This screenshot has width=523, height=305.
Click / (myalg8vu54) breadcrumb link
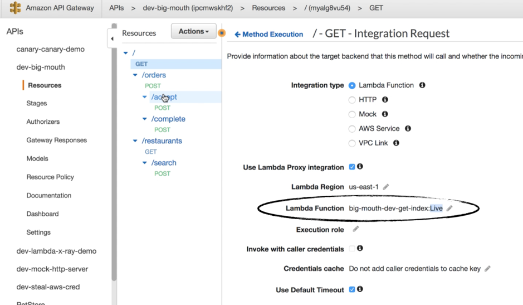(x=327, y=8)
